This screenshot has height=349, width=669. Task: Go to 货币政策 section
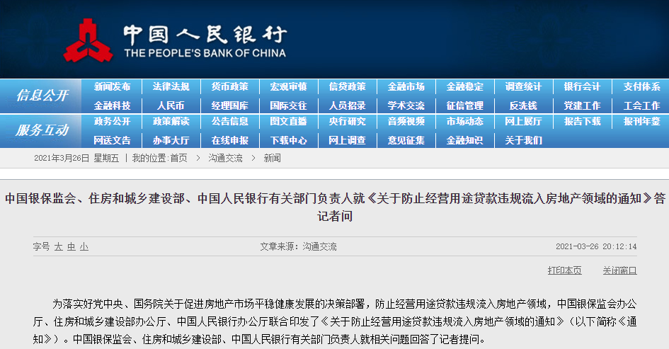[x=229, y=86]
